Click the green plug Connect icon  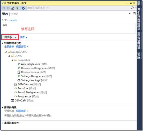tap(17, 8)
